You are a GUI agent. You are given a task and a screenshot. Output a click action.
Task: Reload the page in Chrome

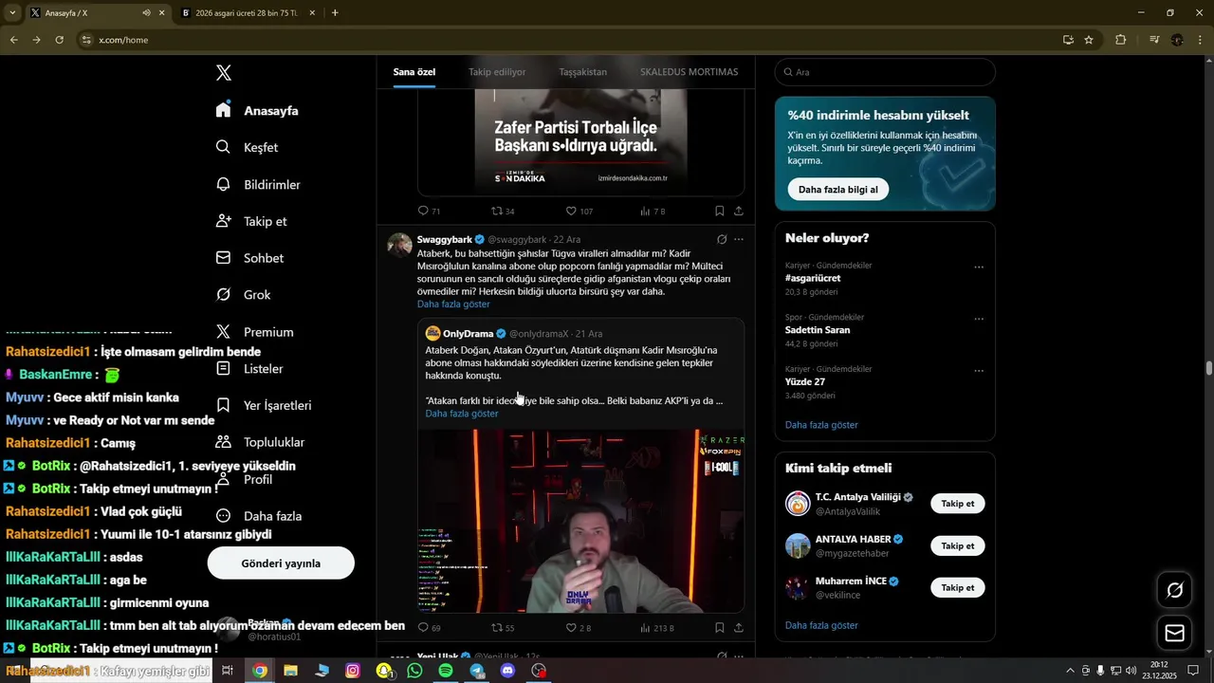tap(59, 40)
